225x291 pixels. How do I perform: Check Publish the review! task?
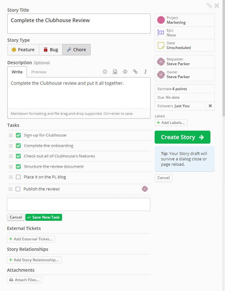(18, 189)
